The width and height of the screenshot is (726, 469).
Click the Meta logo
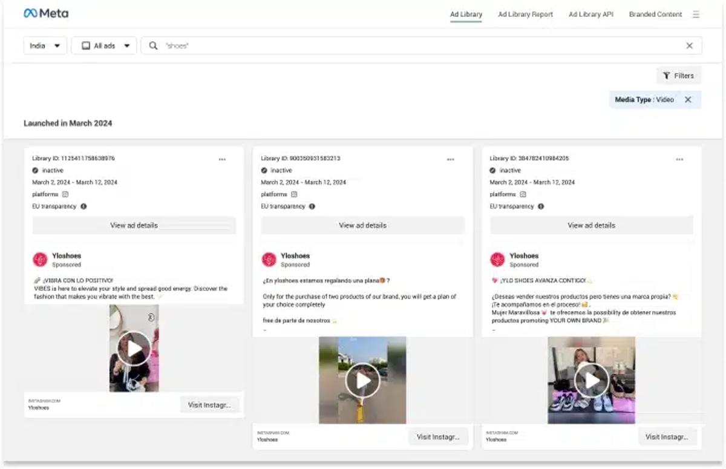[45, 13]
